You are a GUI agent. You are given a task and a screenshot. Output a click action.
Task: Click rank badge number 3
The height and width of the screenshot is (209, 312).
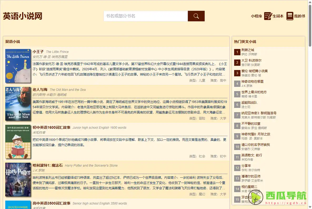[x=237, y=73]
